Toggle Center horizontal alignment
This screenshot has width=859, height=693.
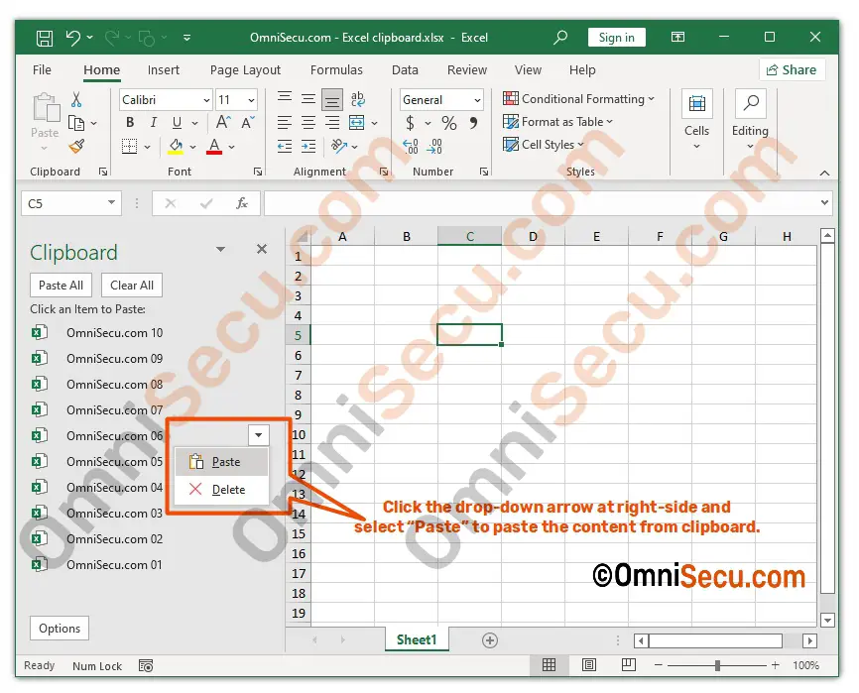click(308, 123)
